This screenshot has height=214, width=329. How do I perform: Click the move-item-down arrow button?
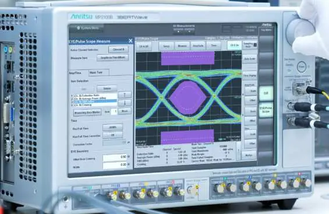click(125, 103)
